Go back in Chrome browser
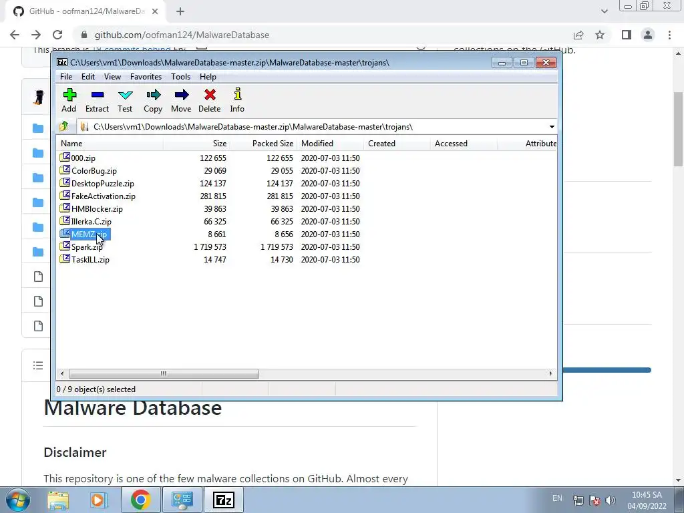684x513 pixels. 15,35
